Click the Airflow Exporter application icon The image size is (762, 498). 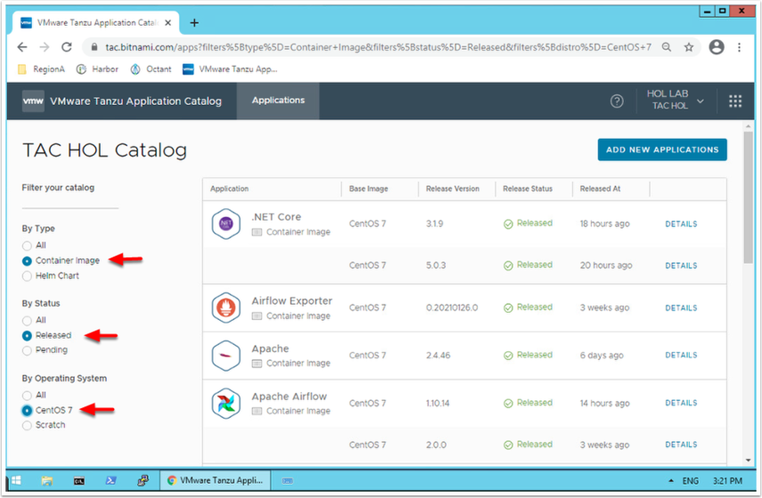(226, 307)
